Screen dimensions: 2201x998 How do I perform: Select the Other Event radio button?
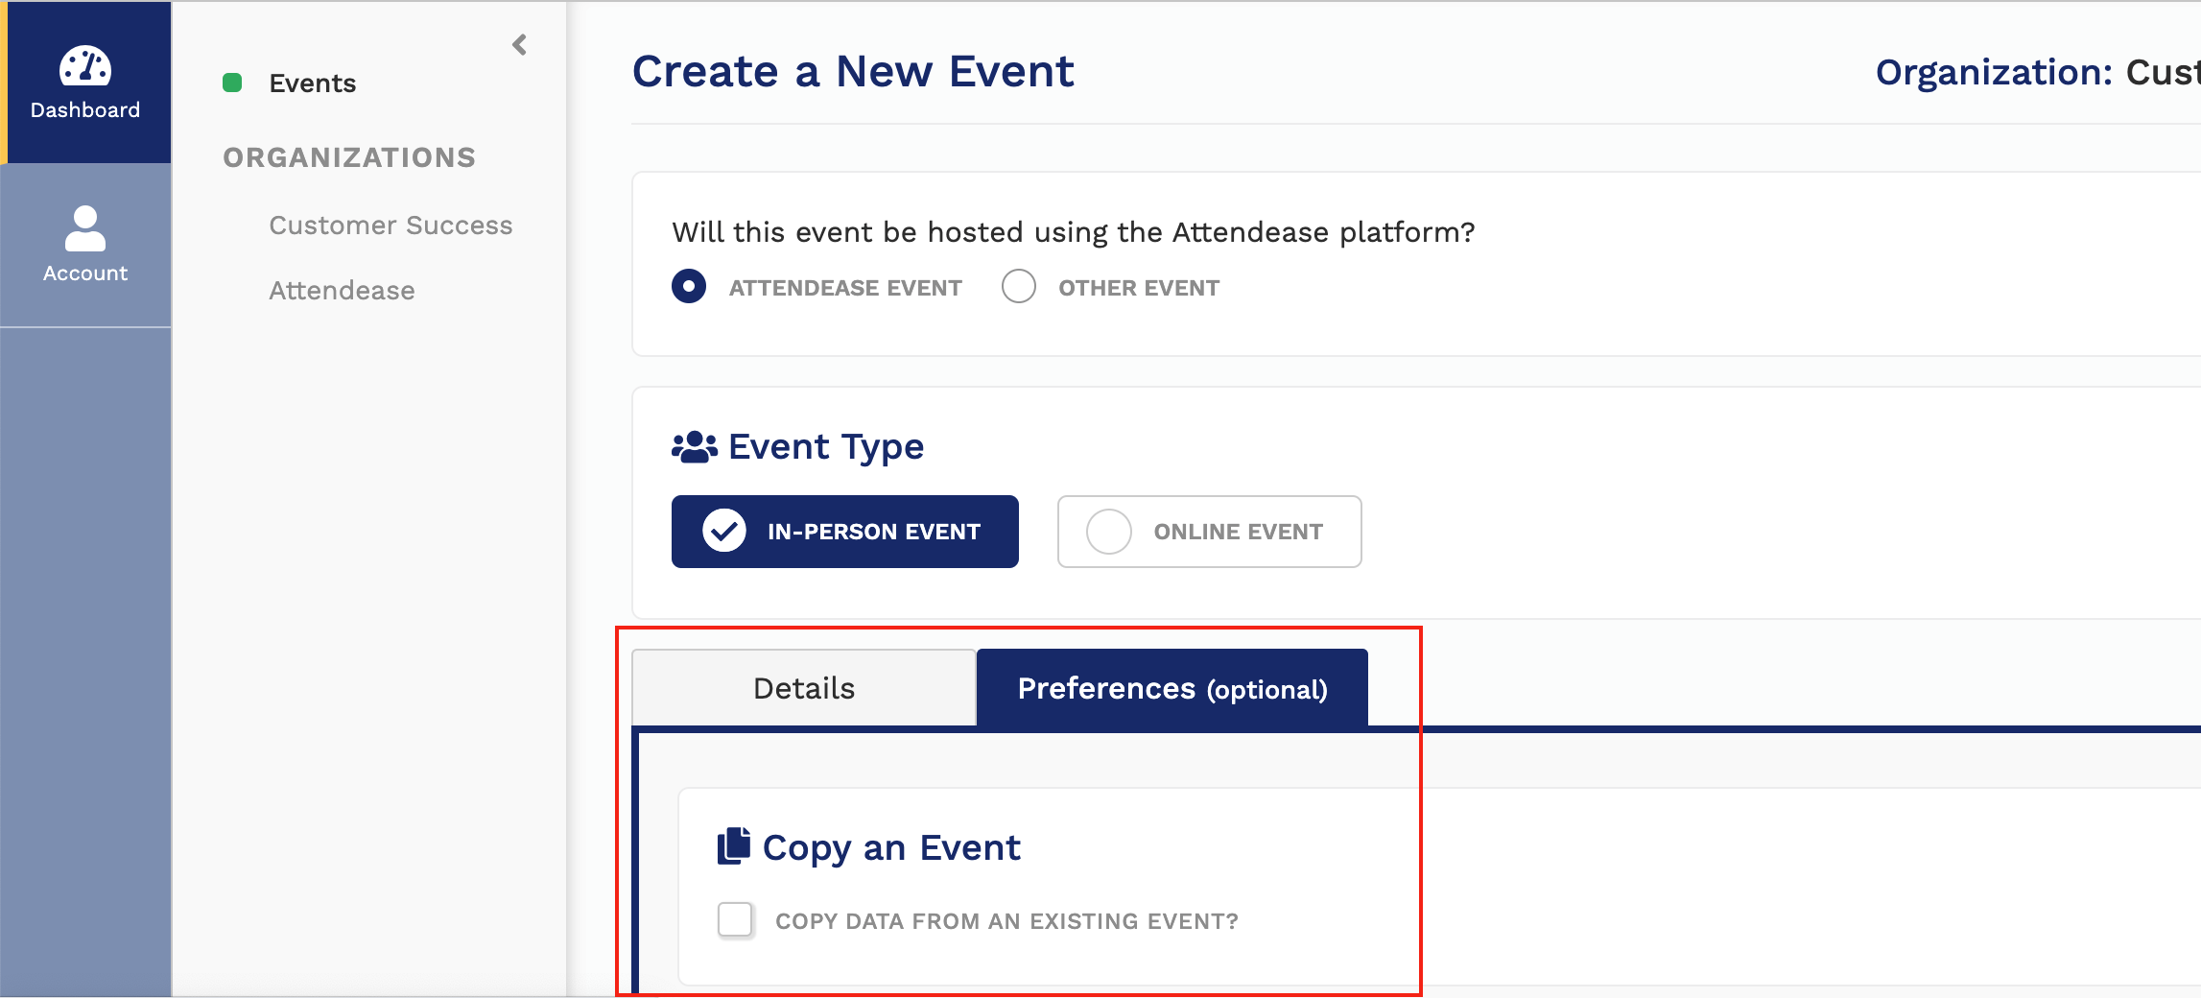coord(1018,286)
